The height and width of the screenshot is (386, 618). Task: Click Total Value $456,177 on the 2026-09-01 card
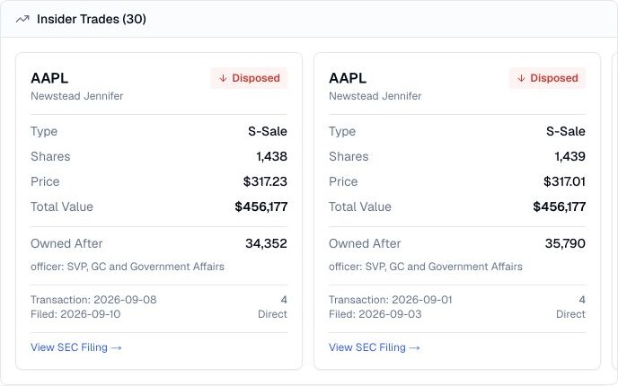[x=560, y=206]
